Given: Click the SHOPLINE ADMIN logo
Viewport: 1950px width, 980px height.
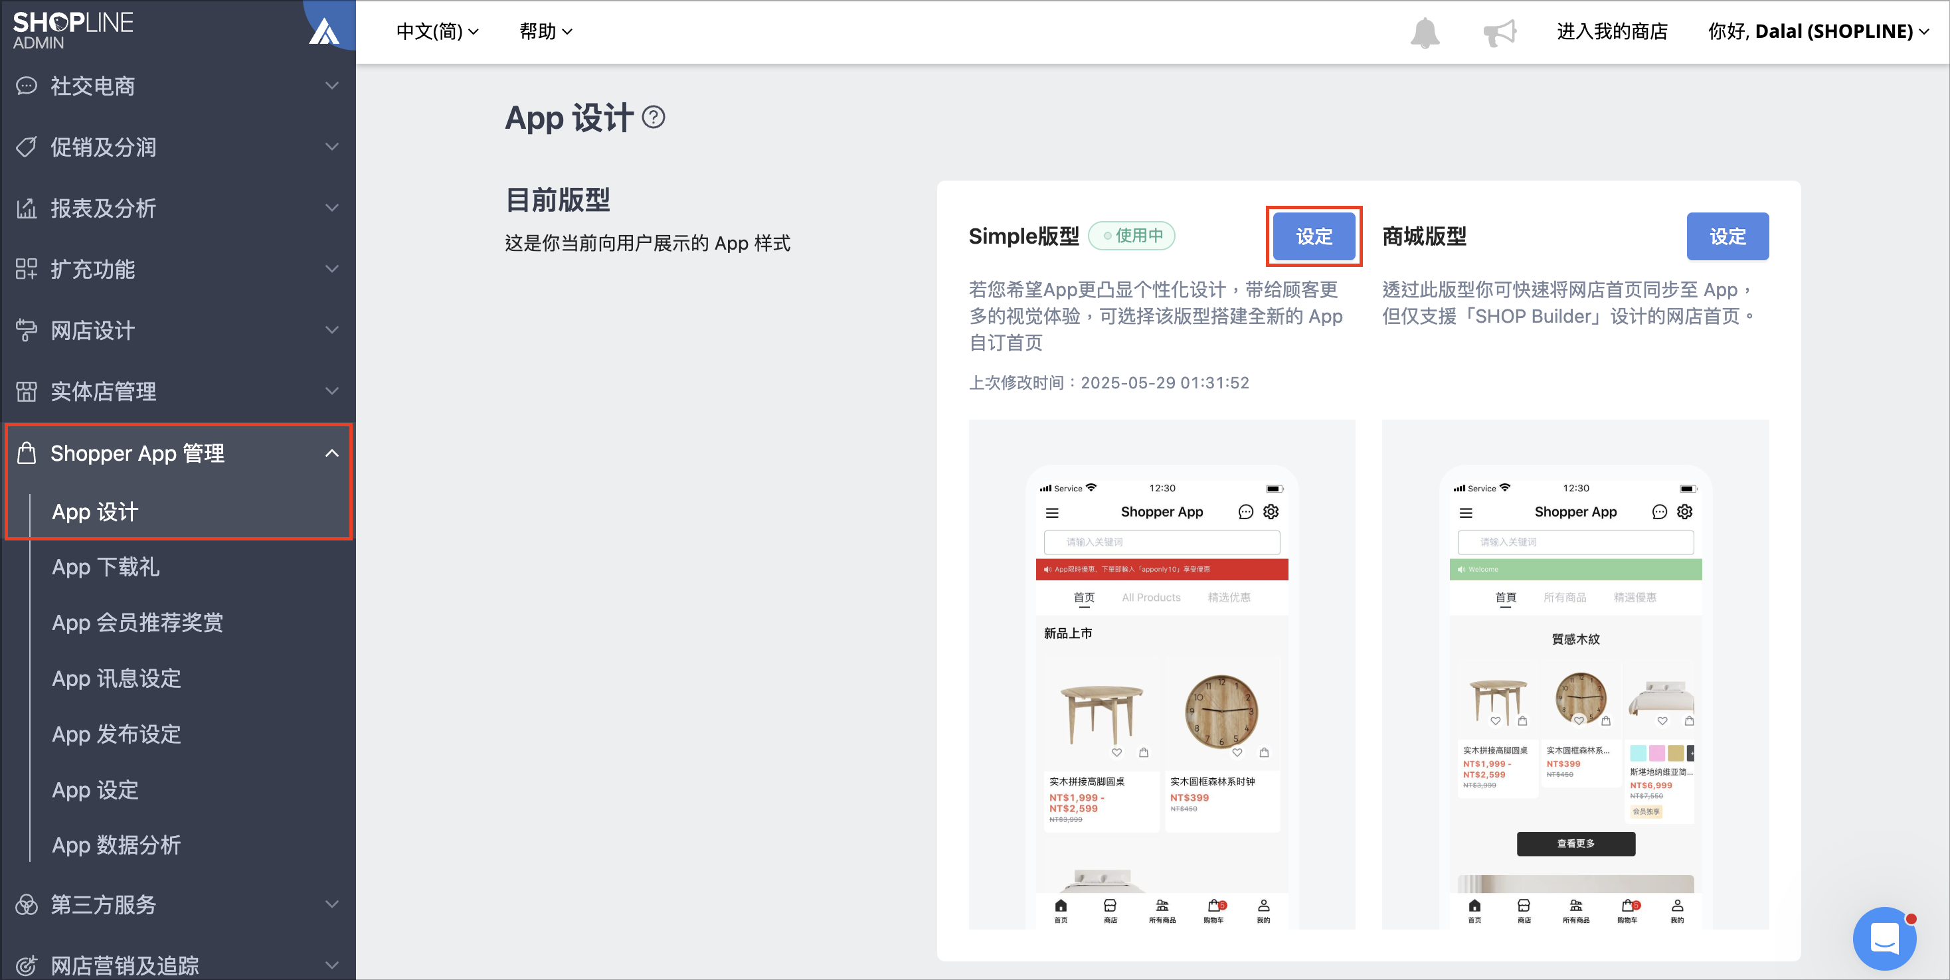Looking at the screenshot, I should (x=72, y=31).
